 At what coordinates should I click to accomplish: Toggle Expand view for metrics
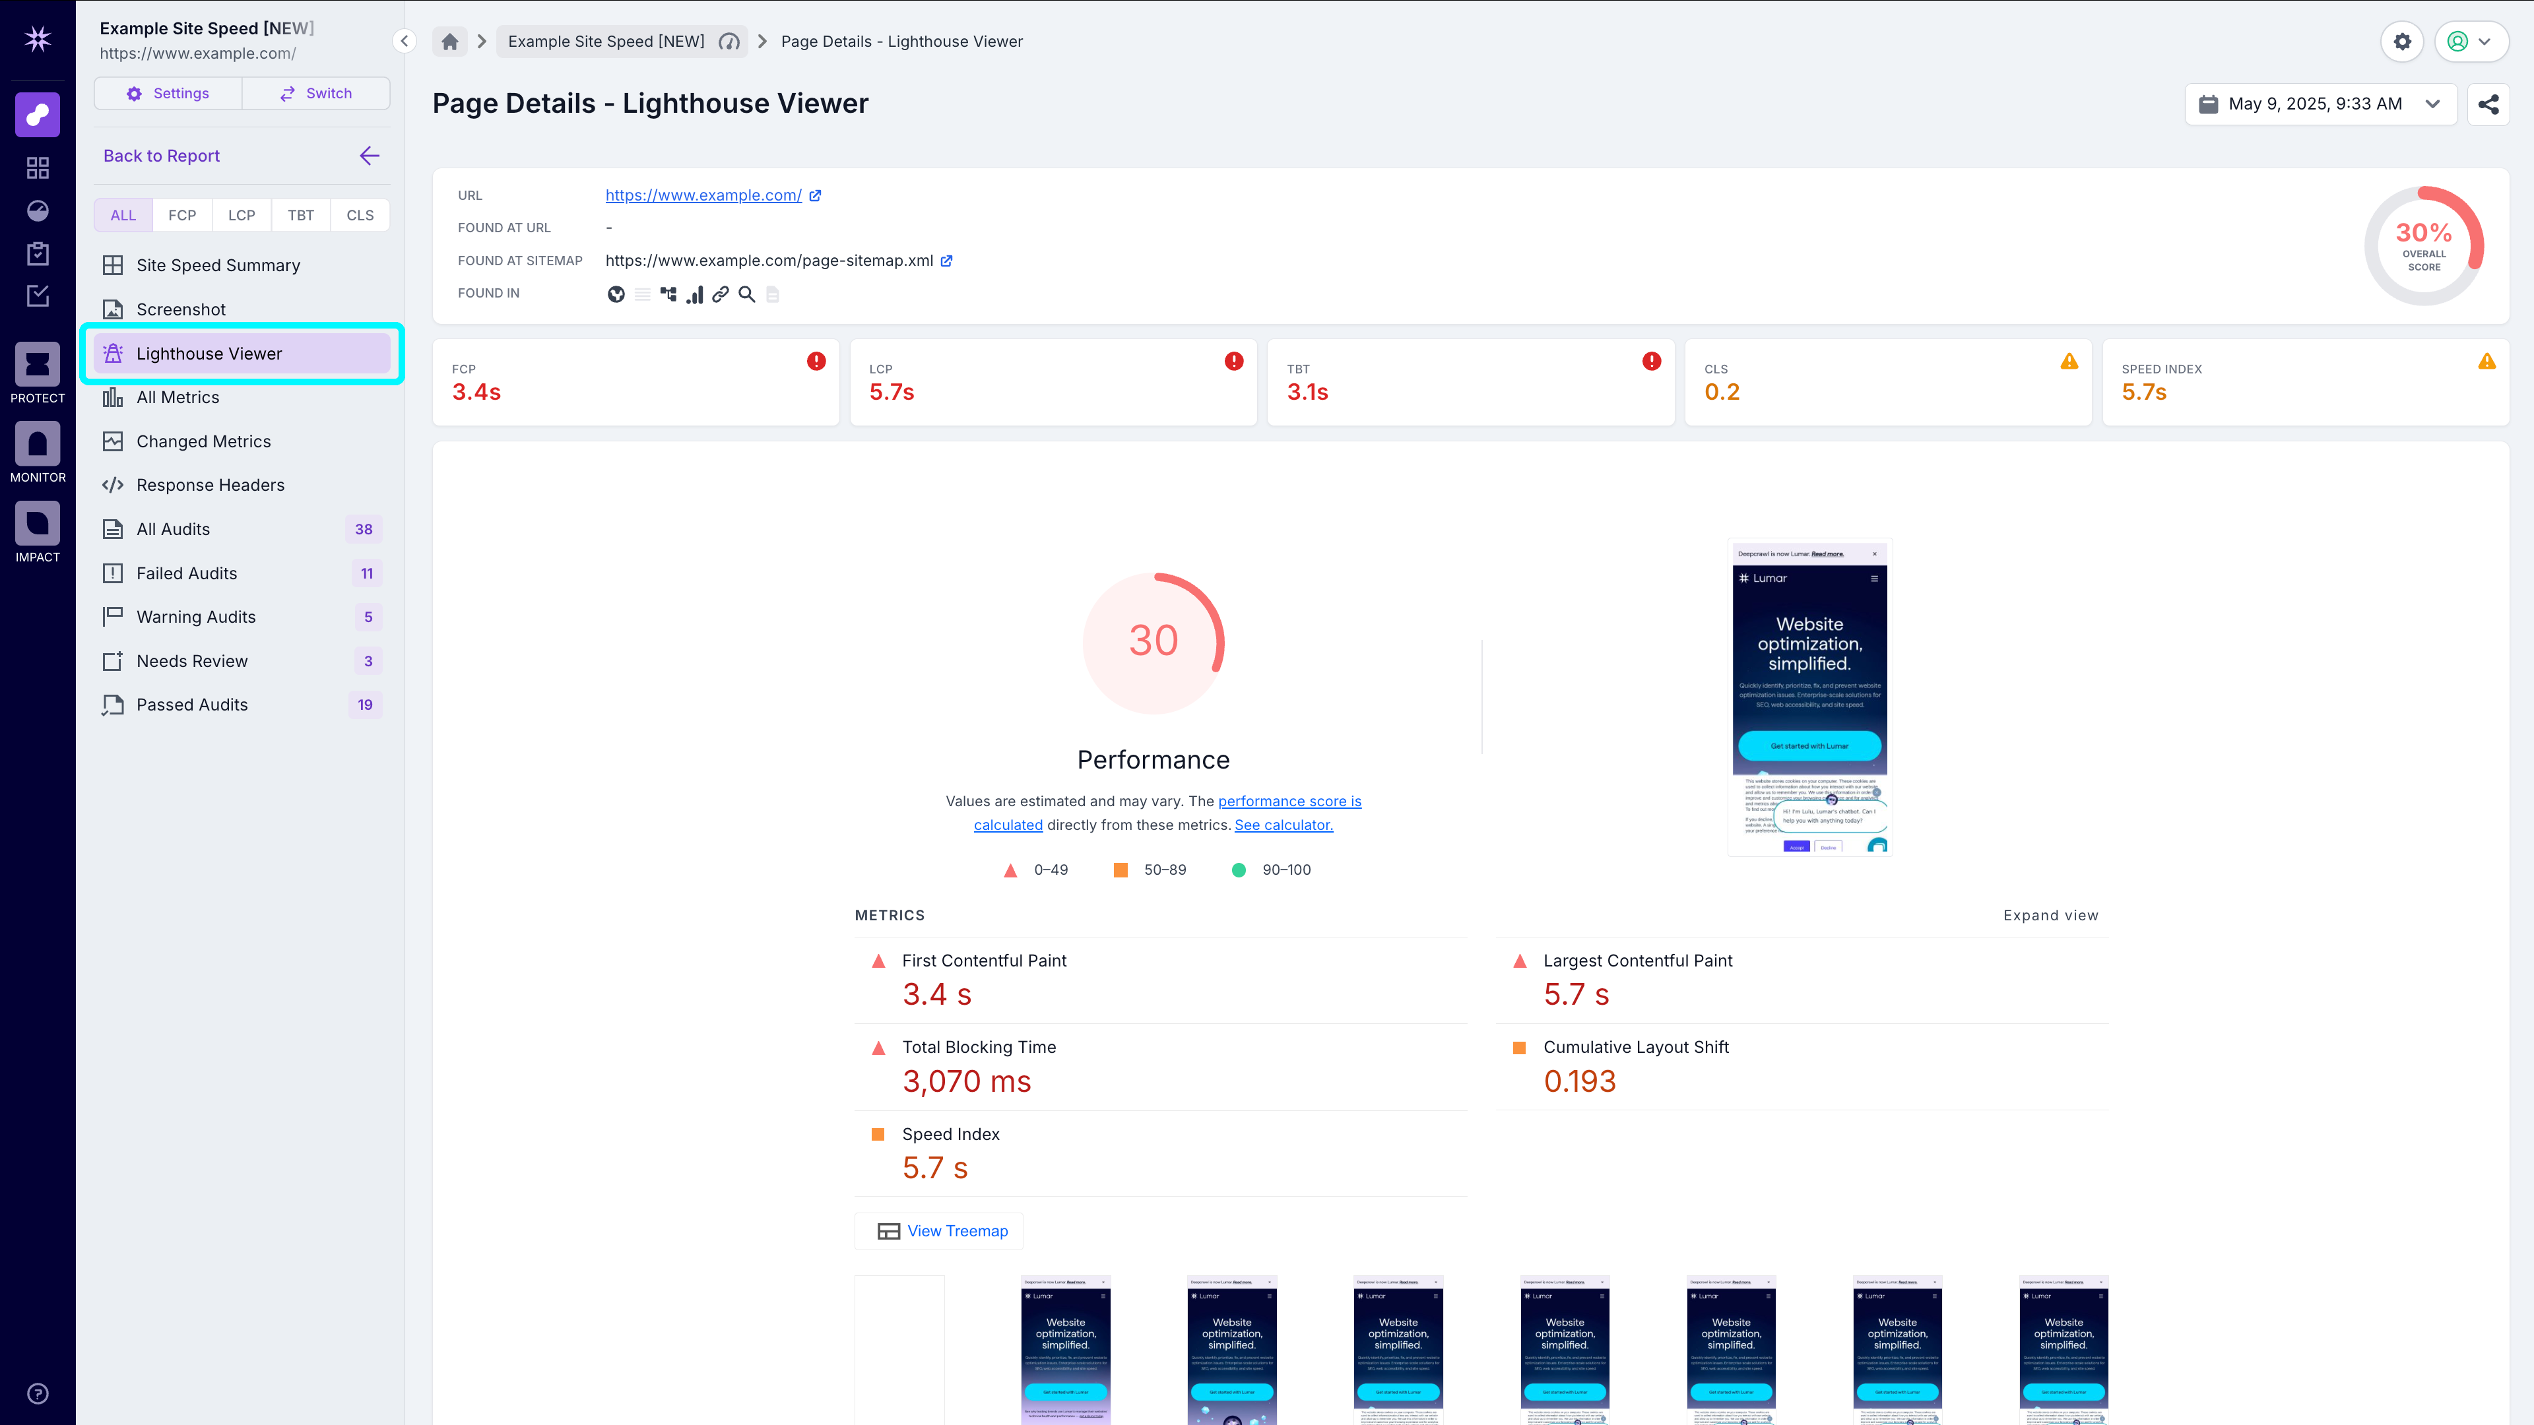click(x=2050, y=916)
